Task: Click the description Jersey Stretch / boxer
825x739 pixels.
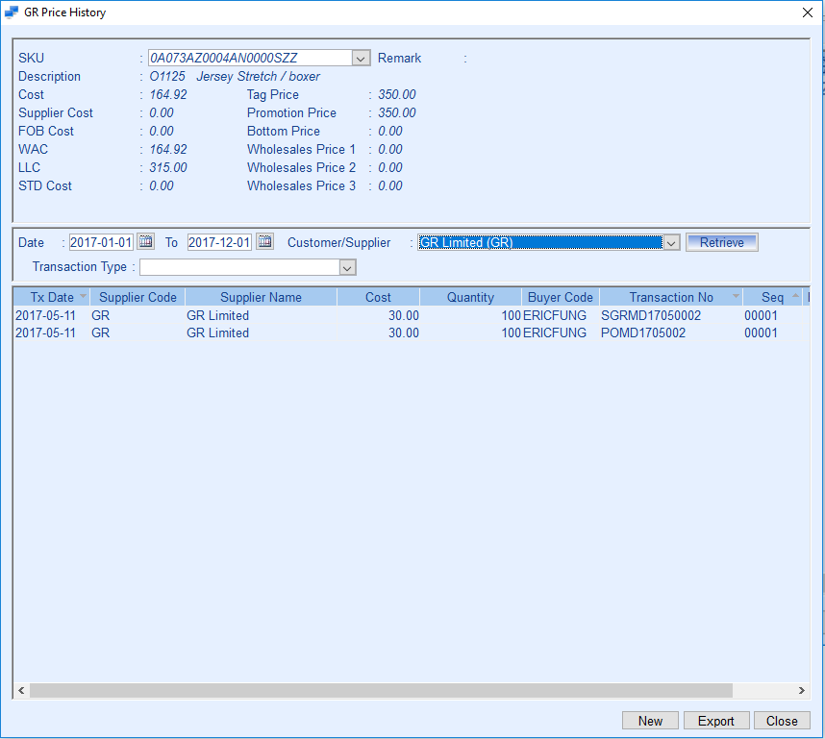Action: [258, 76]
